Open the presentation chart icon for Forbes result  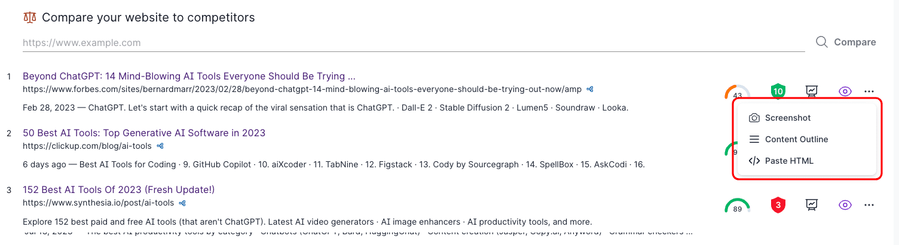click(811, 91)
